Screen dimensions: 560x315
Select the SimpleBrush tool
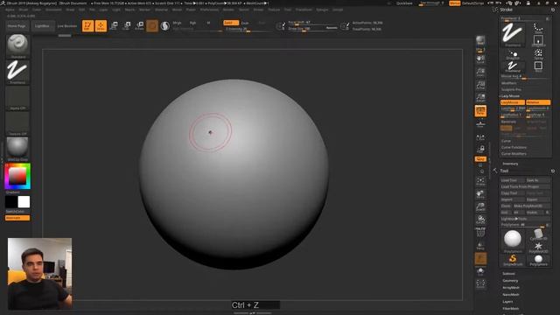(x=513, y=261)
